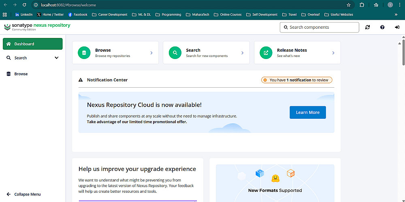Open the help question mark icon
Viewport: 405px width, 202px height.
(x=382, y=27)
